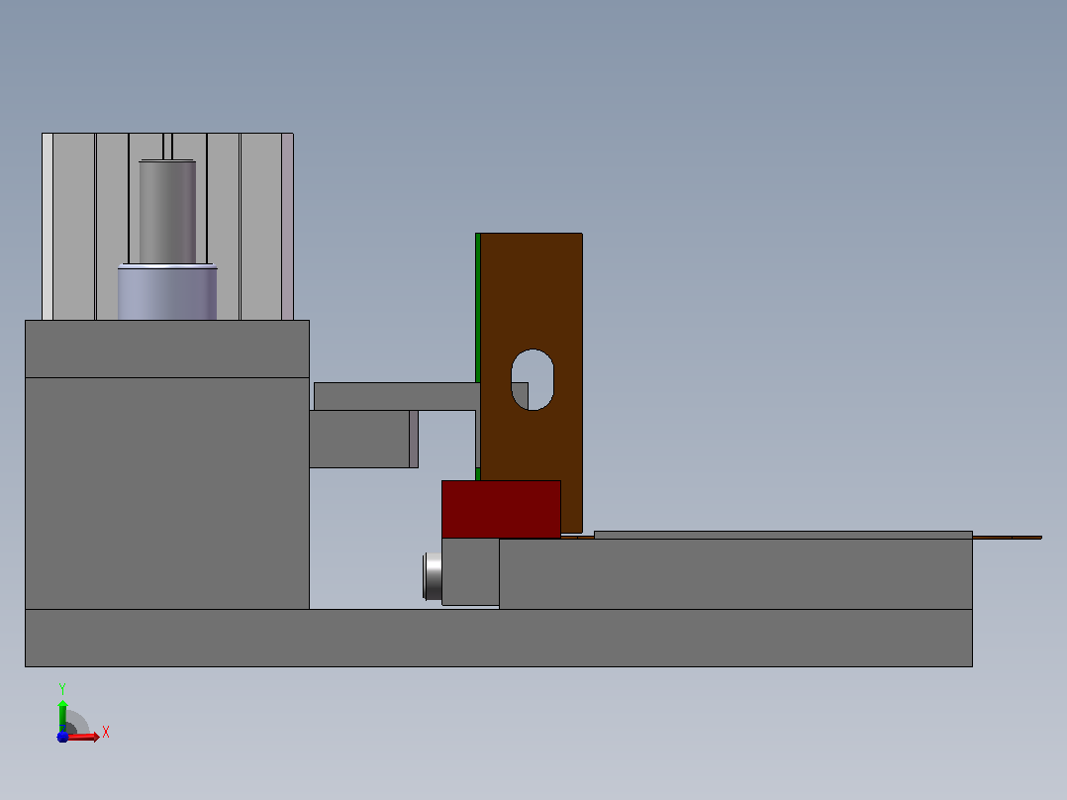Select the small gray block under the horizontal arm
The height and width of the screenshot is (800, 1067).
(363, 440)
